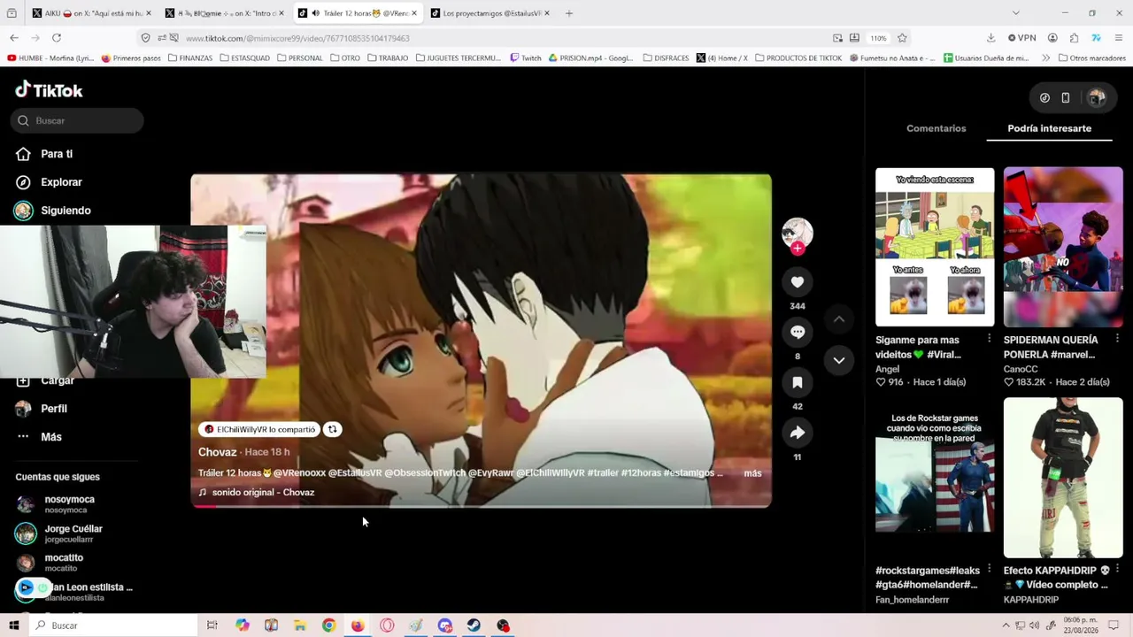Go to the previous video arrow
The image size is (1133, 637).
pos(838,318)
